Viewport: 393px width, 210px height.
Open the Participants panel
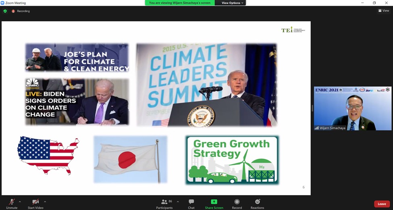click(165, 204)
